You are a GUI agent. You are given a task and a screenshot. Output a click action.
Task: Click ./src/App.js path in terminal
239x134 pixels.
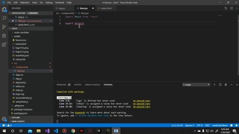pos(64,98)
